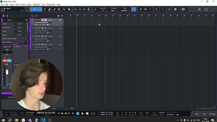The height and width of the screenshot is (122, 217).
Task: Open the Song menu
Action: (12, 4)
